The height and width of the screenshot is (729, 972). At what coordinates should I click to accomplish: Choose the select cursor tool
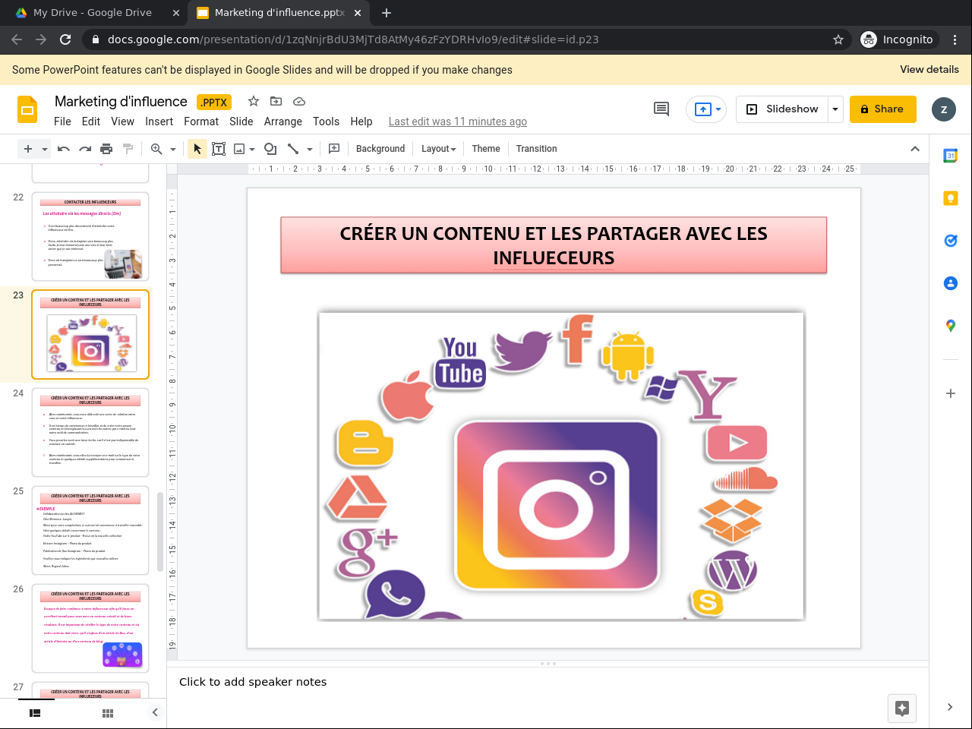coord(197,149)
